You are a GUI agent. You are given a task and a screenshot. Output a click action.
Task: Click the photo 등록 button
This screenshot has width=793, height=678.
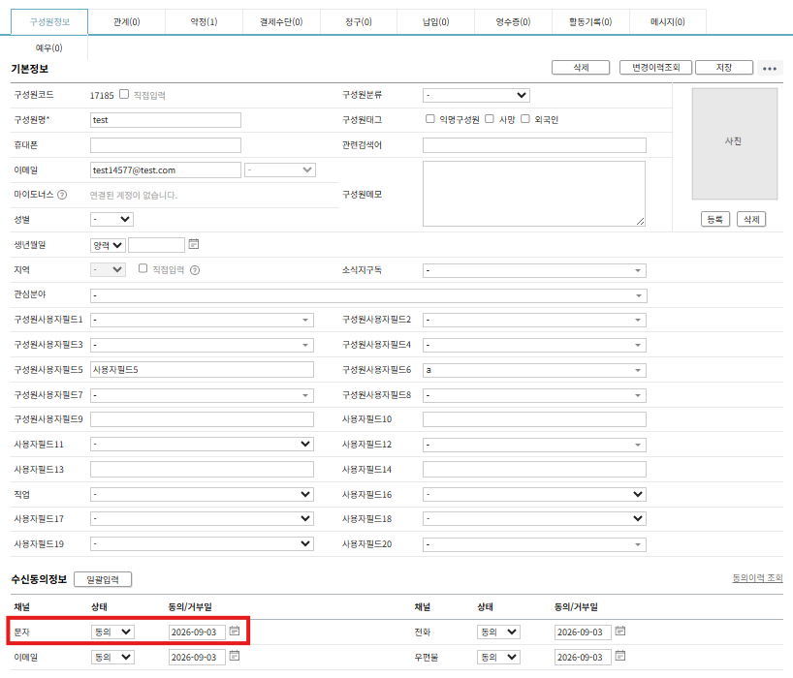point(715,219)
